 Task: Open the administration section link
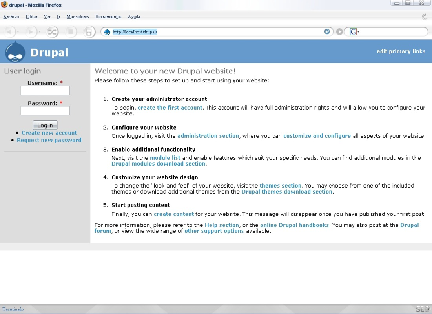pyautogui.click(x=208, y=136)
